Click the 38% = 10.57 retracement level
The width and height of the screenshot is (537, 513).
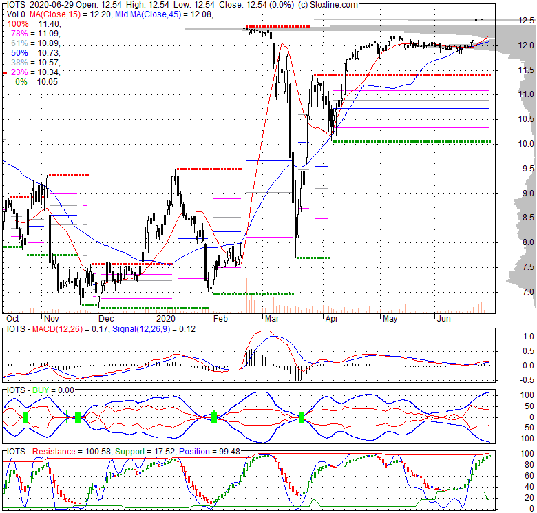click(36, 63)
